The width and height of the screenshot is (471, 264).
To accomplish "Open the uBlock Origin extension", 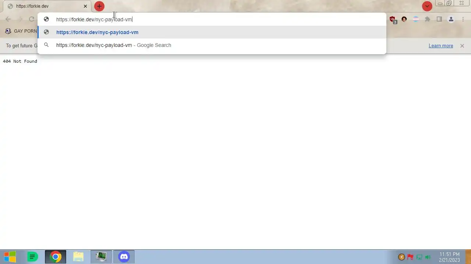I will click(393, 19).
